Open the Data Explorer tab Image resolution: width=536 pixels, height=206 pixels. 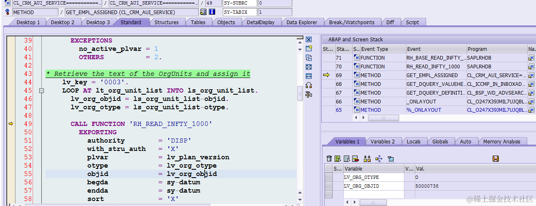(x=302, y=23)
